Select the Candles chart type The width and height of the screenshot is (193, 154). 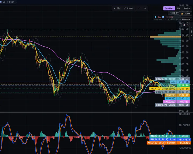click(169, 8)
